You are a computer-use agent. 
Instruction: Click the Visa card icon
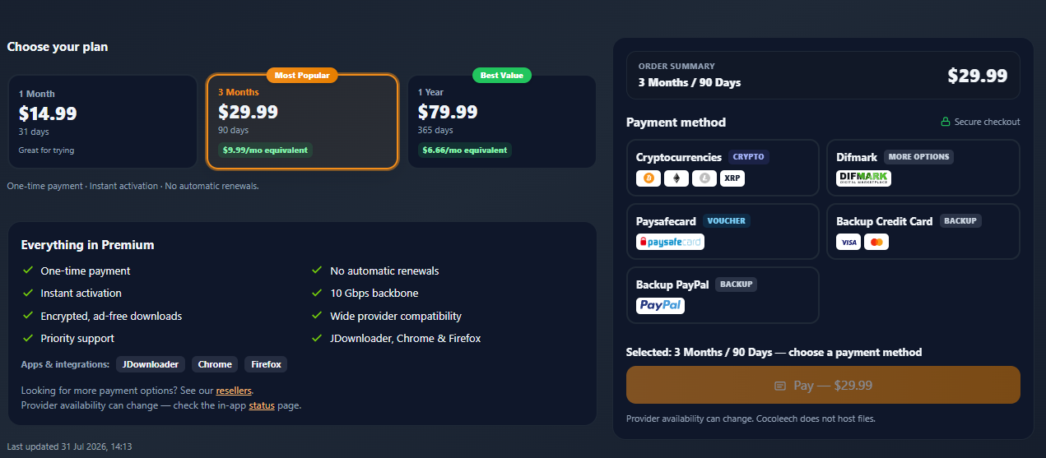tap(848, 243)
